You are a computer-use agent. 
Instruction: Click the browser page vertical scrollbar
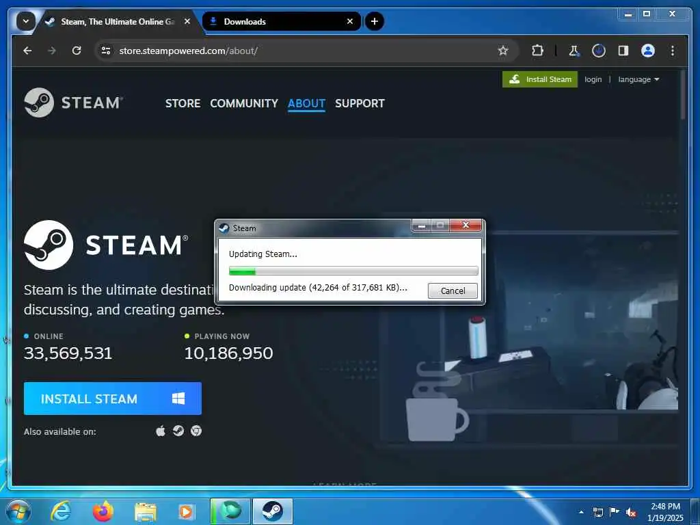click(683, 95)
